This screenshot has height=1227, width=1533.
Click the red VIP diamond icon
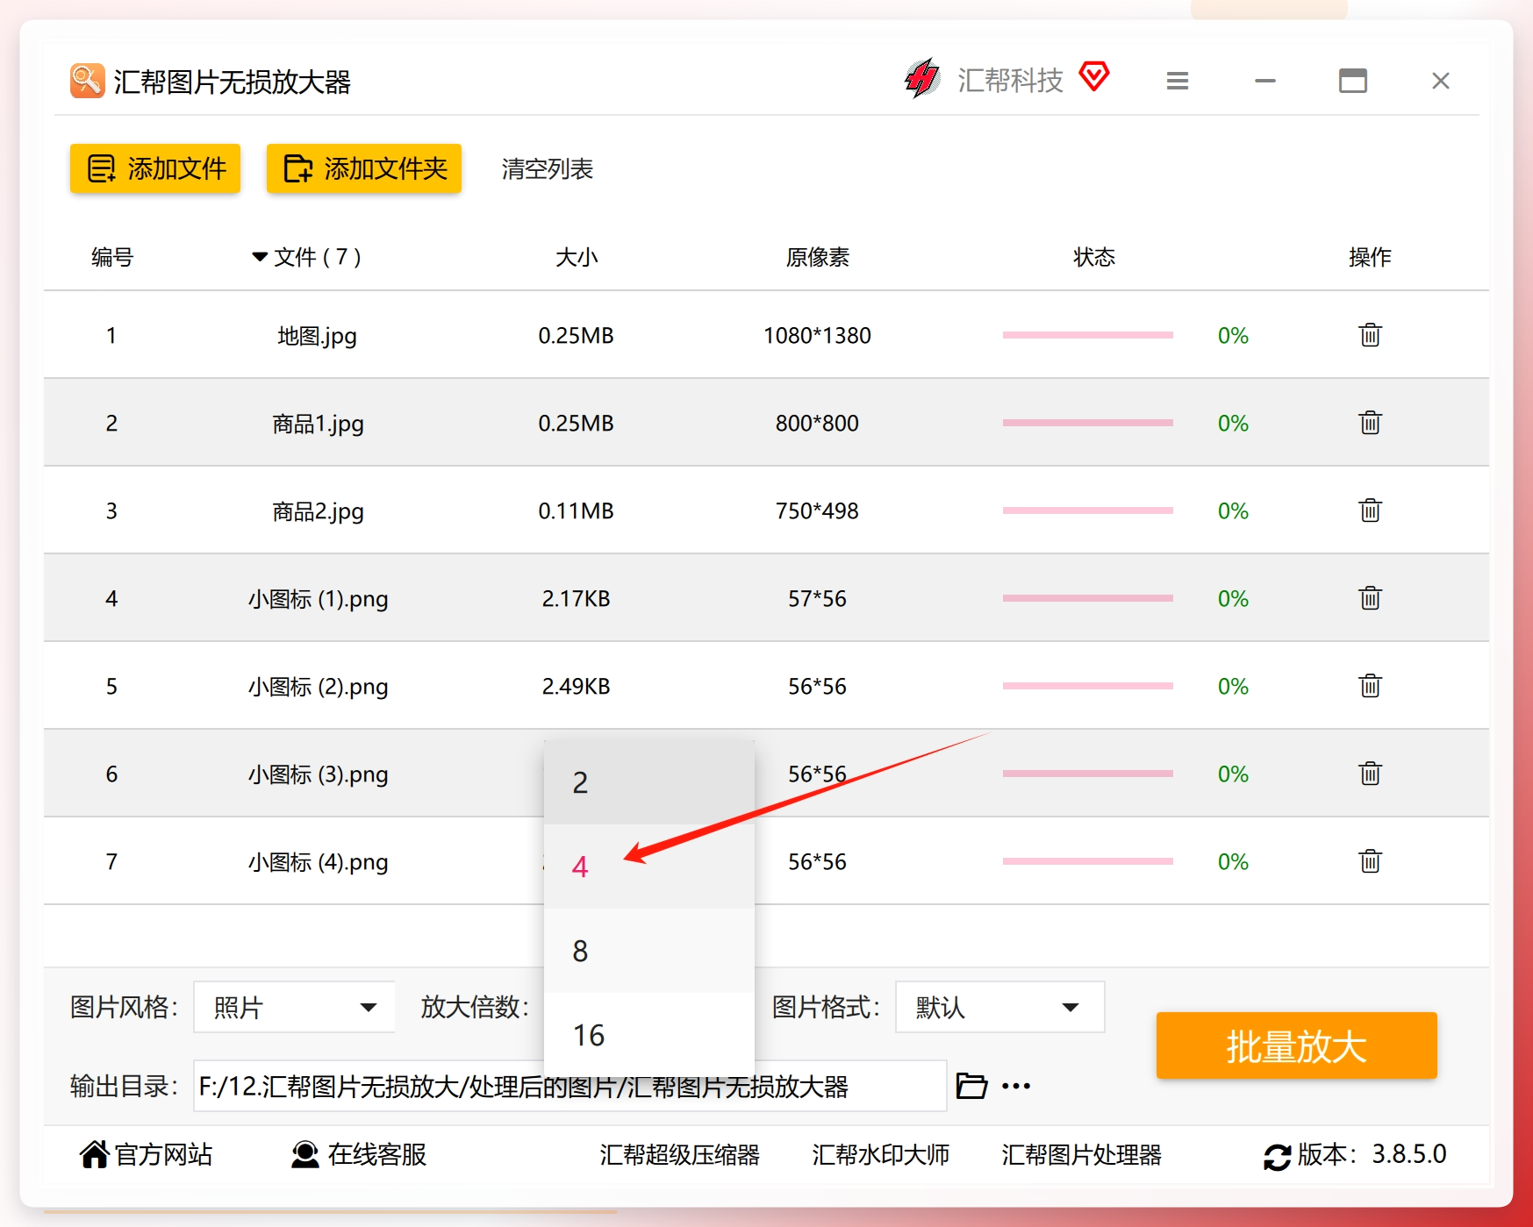(1094, 76)
